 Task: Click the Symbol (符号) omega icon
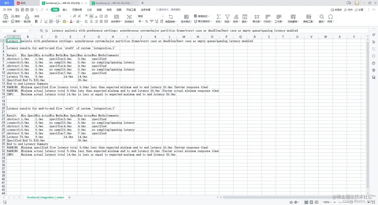click(330, 17)
